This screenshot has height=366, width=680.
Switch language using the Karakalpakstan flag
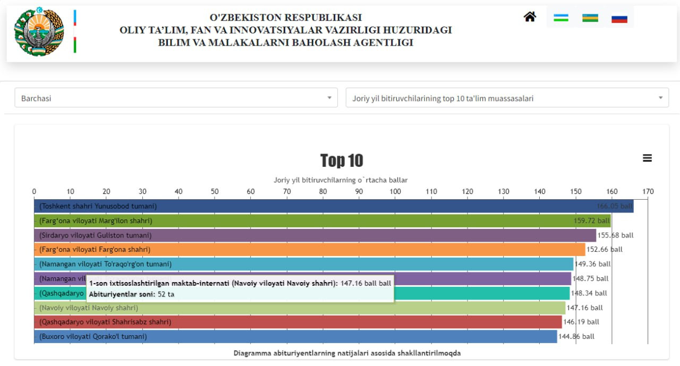[x=590, y=18]
